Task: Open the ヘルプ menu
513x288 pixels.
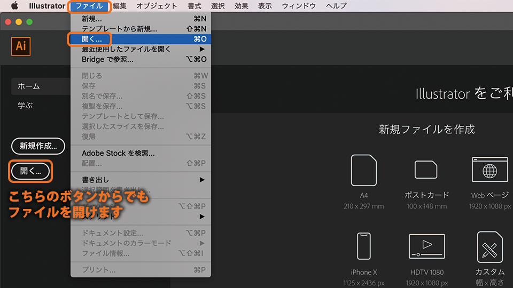Action: (x=336, y=6)
